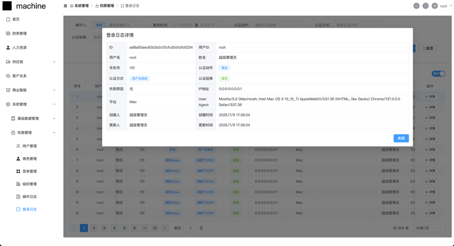Click 创建时间 value 2025/7/9 17:39:24
454x246 pixels.
pos(234,114)
